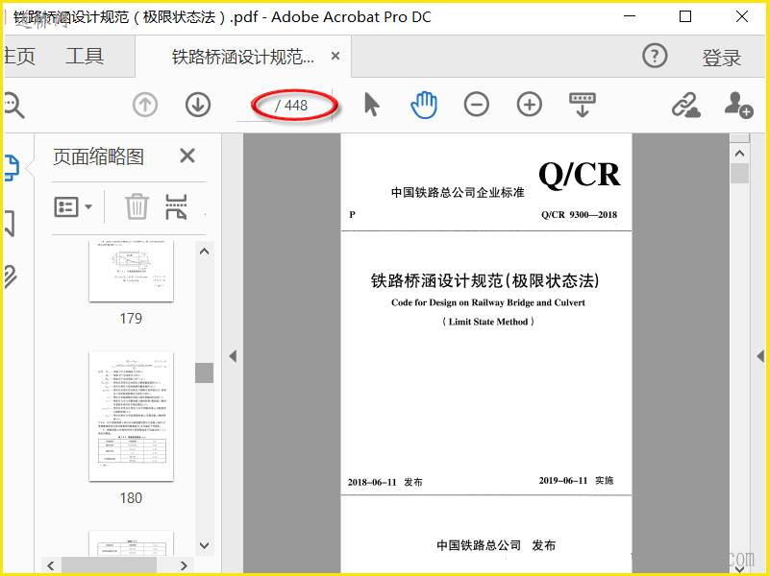This screenshot has height=576, width=769.
Task: Open page thumbnails sidebar icon
Action: (x=12, y=168)
